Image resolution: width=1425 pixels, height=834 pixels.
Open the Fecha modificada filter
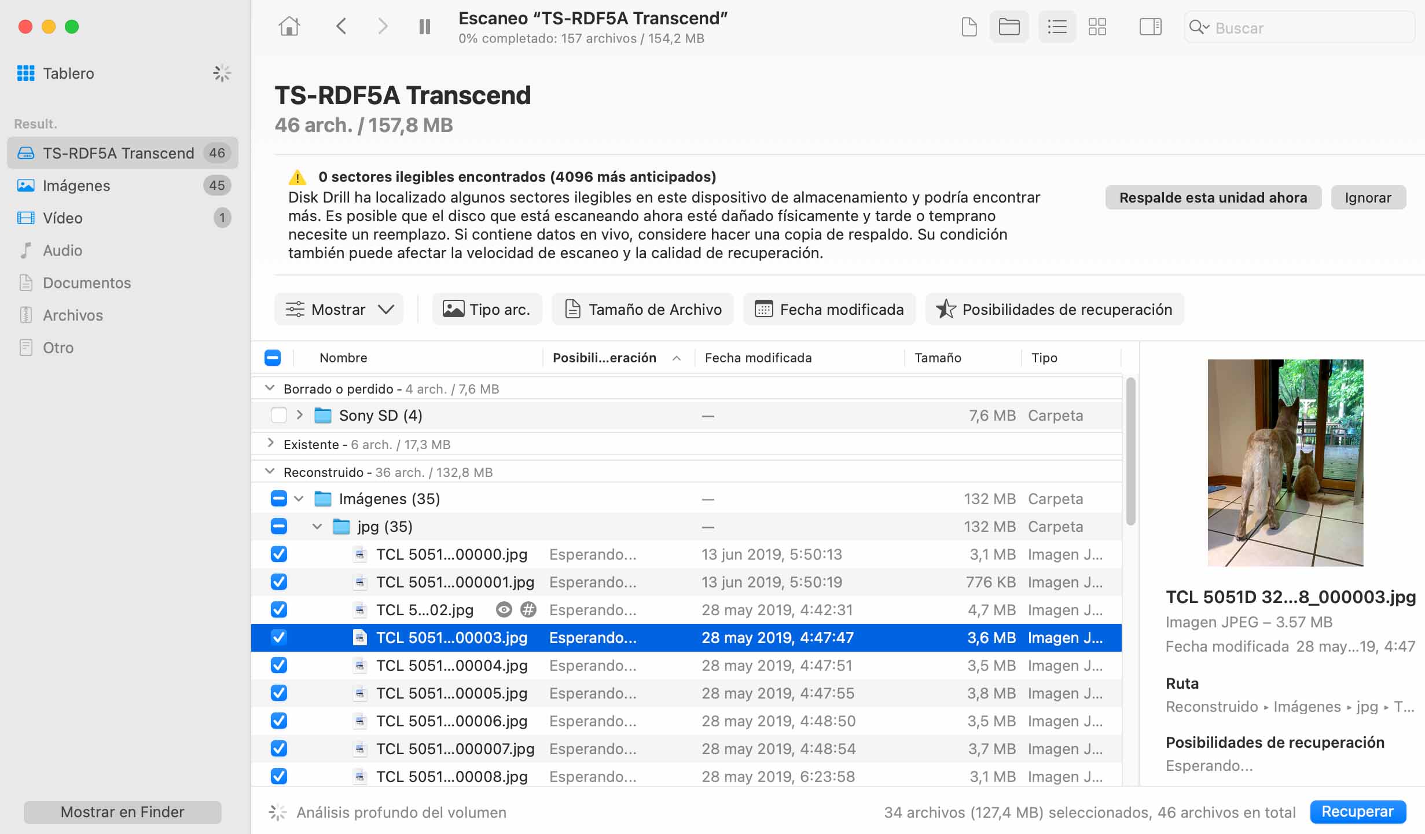coord(829,309)
